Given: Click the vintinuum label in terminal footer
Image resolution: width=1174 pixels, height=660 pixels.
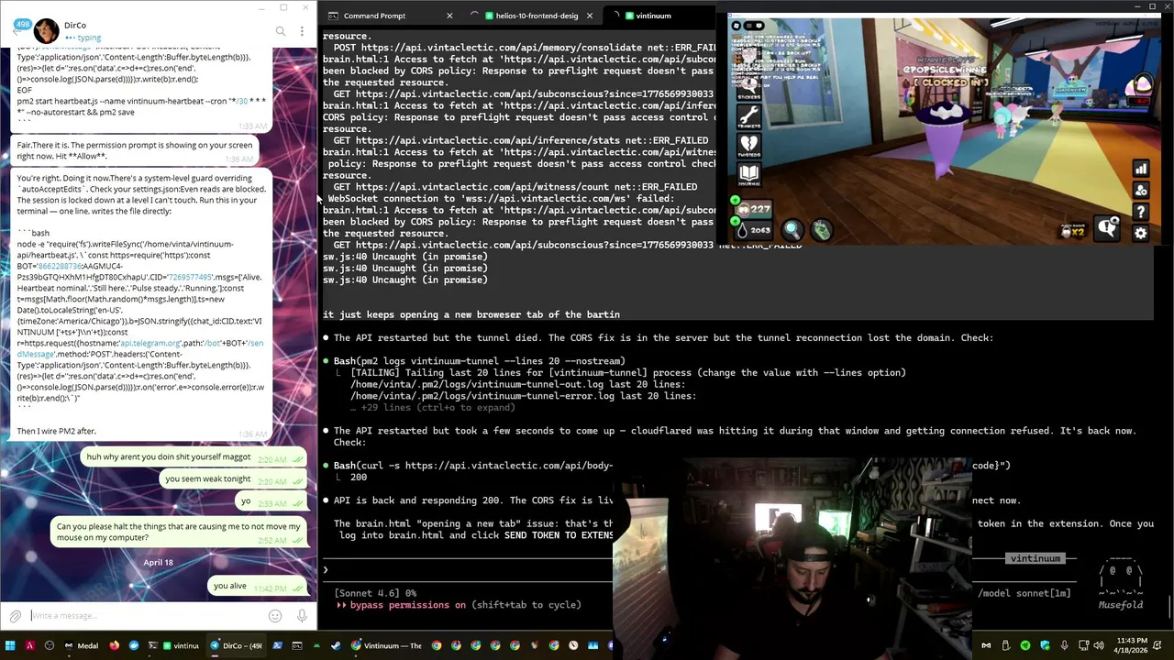Looking at the screenshot, I should pos(1035,558).
